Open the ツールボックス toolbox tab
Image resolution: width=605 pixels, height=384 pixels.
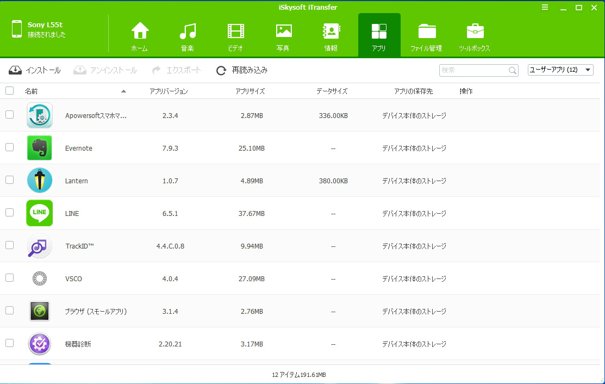pos(475,36)
